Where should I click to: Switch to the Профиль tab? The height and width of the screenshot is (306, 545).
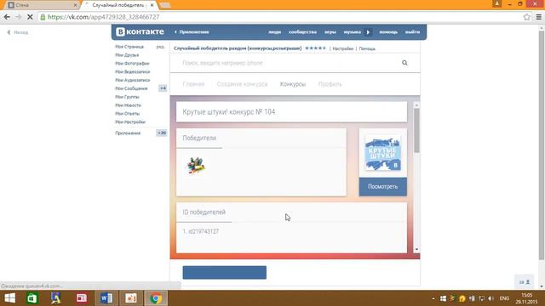(330, 84)
